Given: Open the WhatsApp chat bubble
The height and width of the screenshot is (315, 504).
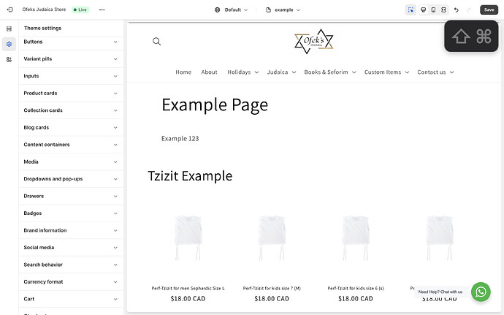Looking at the screenshot, I should (481, 292).
